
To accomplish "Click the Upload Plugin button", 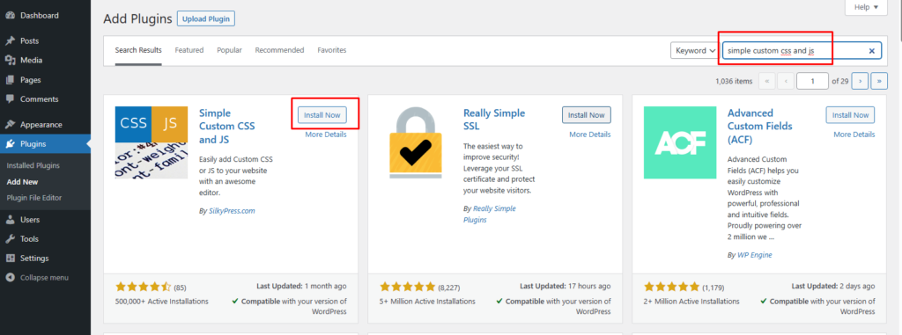I will [x=206, y=19].
